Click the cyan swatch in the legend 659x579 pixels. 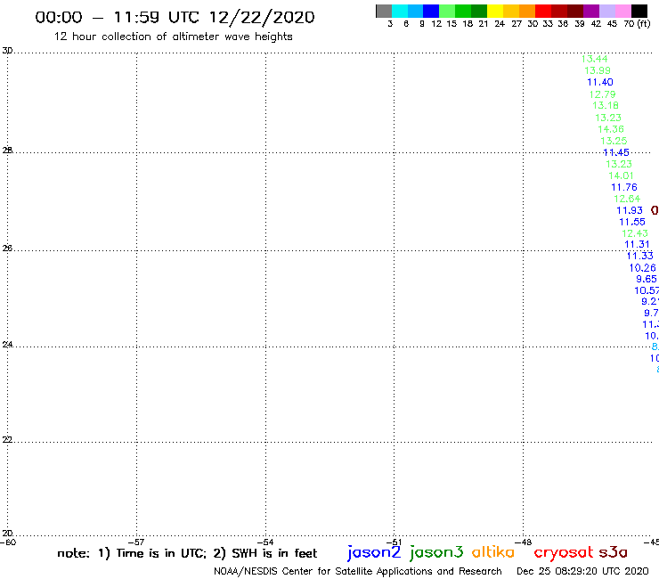click(x=400, y=11)
